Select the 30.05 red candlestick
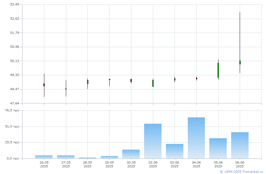 131,80
